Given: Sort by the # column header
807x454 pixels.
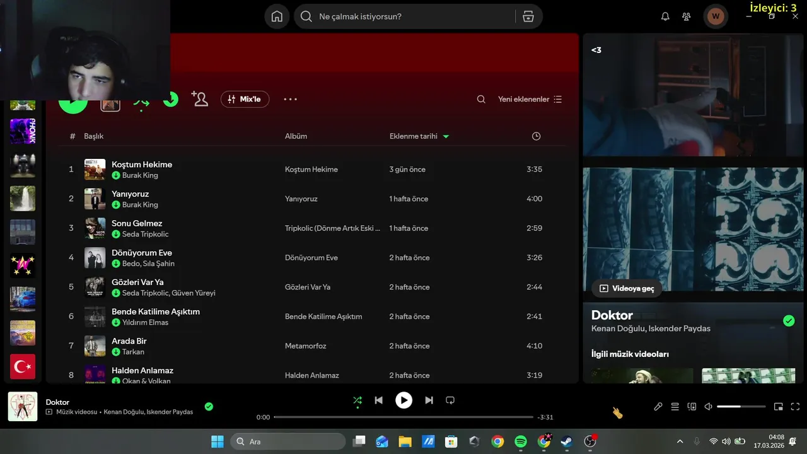Looking at the screenshot, I should pos(73,136).
